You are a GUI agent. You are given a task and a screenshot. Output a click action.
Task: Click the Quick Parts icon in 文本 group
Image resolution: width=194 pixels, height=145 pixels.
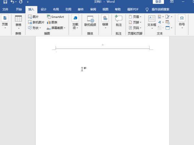pyautogui.click(x=159, y=17)
